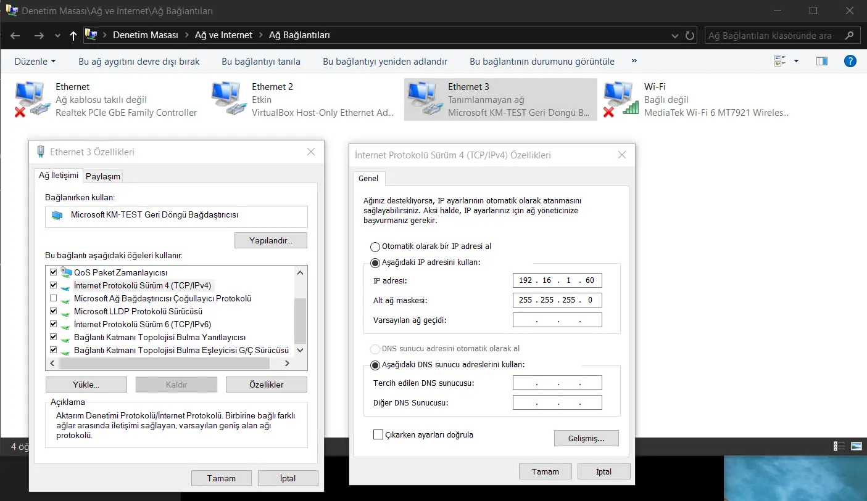This screenshot has width=867, height=501.
Task: Select 'Otomatik olarak bir IP adresi al'
Action: 375,246
